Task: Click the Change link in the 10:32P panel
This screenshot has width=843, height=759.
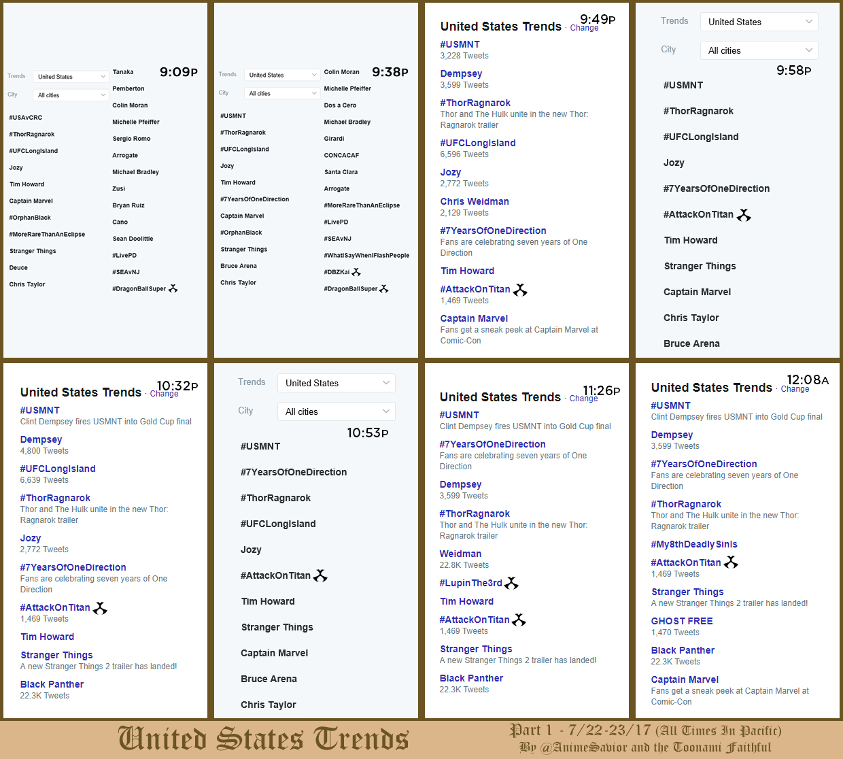Action: click(x=165, y=394)
